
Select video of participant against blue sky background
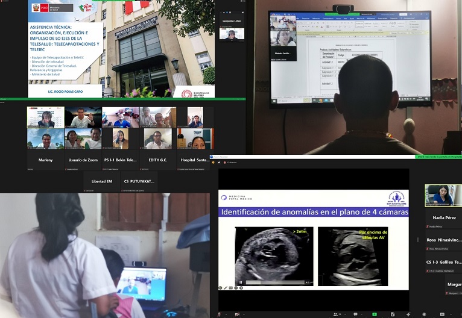coord(46,139)
